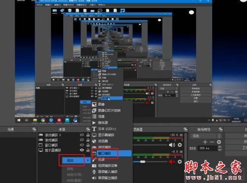Unmute the red muted speaker icon
Viewport: 247px width, 183px height.
coord(172,162)
